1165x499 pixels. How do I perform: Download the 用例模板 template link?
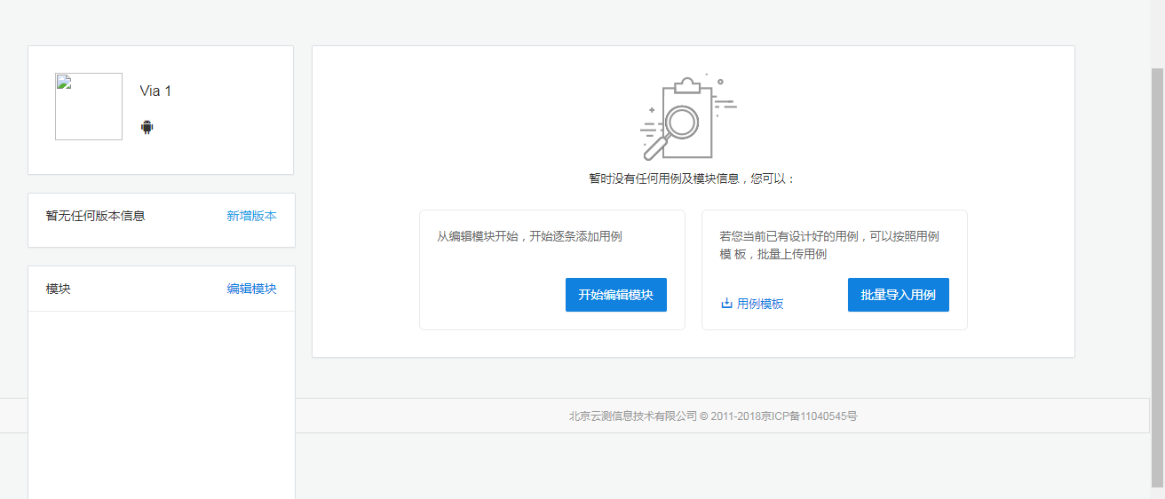point(760,304)
